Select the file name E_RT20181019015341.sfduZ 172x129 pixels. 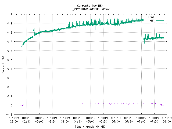click(x=90, y=9)
